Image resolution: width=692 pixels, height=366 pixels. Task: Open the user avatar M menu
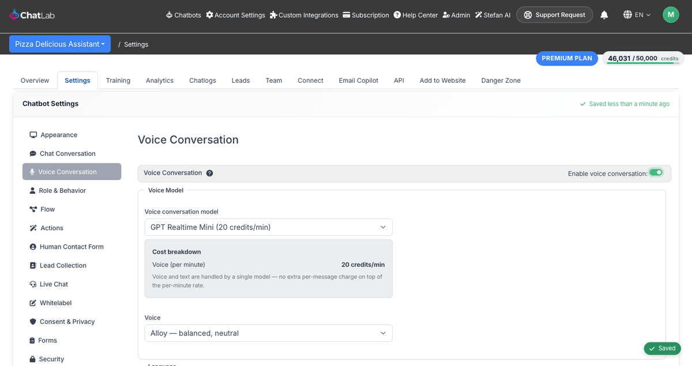671,15
